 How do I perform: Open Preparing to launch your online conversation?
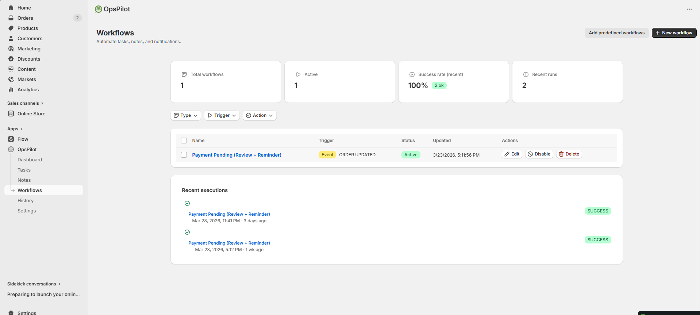click(43, 295)
